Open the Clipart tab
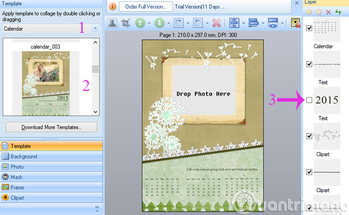Viewport: 349px width, 215px height. [52, 198]
